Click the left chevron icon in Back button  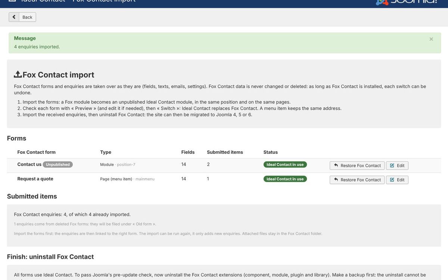(x=14, y=17)
